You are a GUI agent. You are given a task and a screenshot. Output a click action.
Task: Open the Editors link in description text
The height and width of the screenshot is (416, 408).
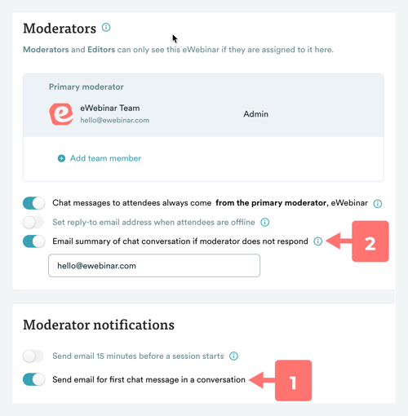coord(101,50)
